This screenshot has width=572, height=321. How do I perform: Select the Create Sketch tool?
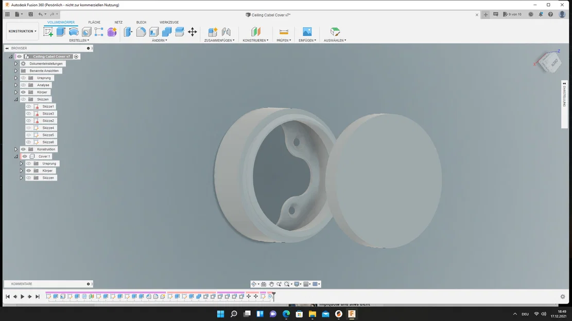tap(48, 32)
